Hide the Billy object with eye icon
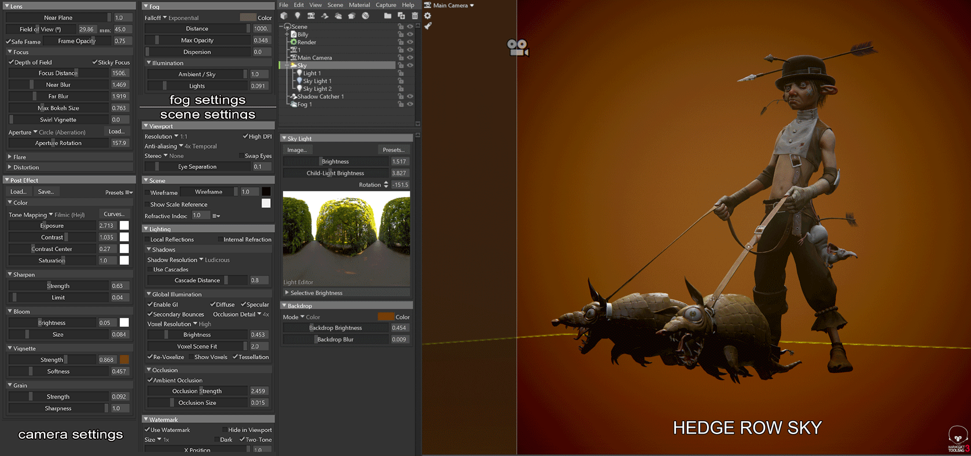Image resolution: width=971 pixels, height=456 pixels. [410, 34]
